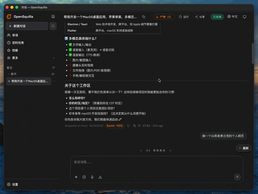
Task: Click the Saved ~92% badge
Action: [114, 126]
